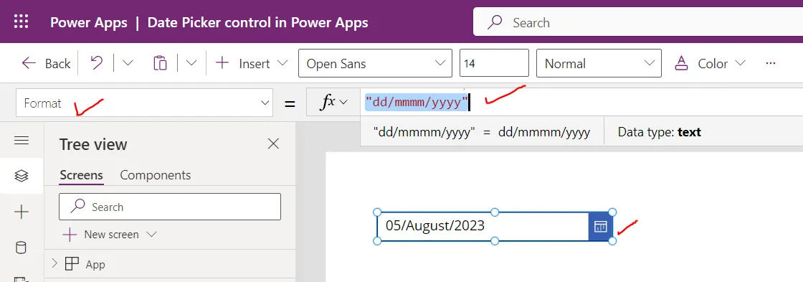Open the app launcher waffle icon

point(21,22)
